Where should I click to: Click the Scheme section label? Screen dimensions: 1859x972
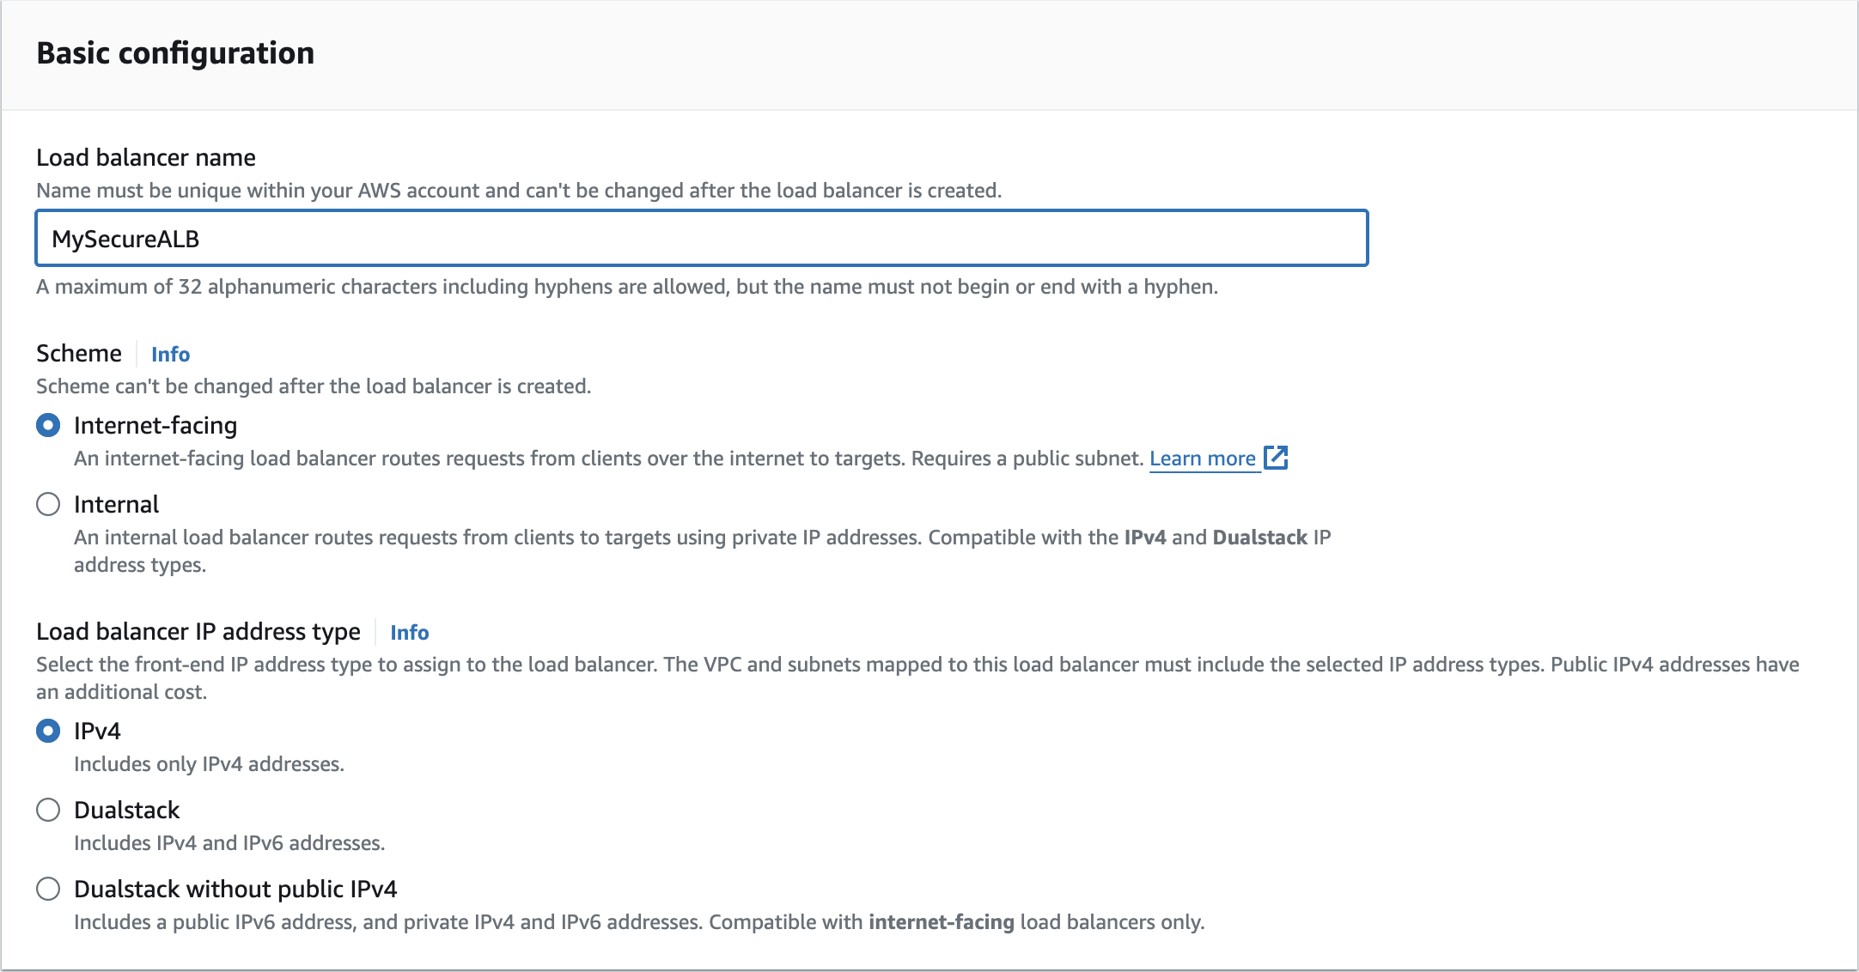79,353
